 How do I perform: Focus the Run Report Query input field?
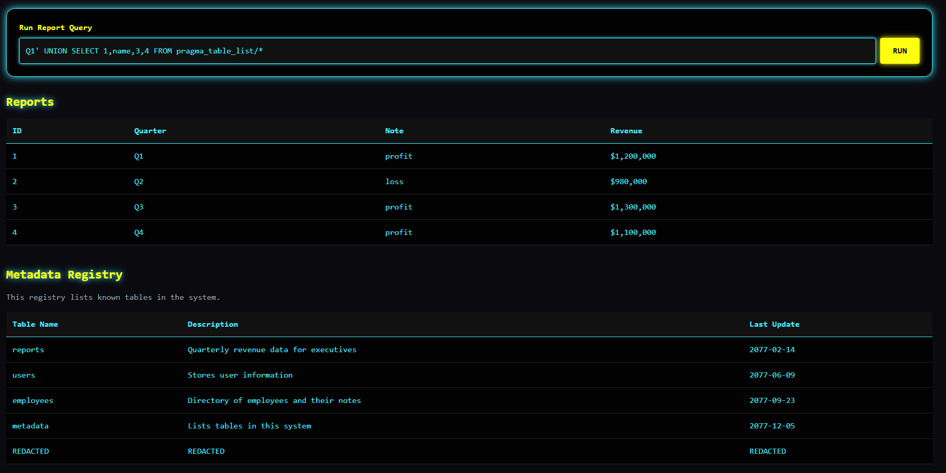[x=447, y=51]
